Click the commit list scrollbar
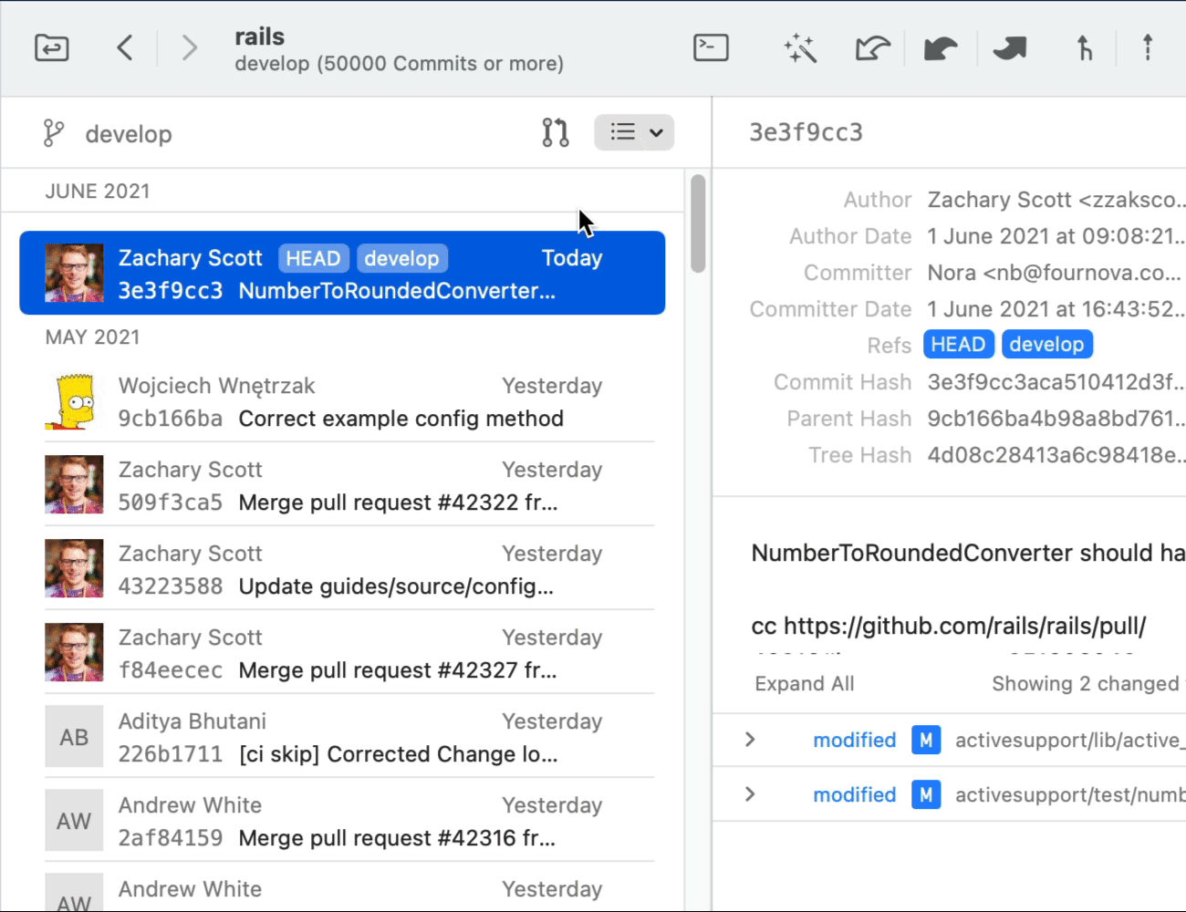Screen dimensions: 1186x912 point(698,224)
